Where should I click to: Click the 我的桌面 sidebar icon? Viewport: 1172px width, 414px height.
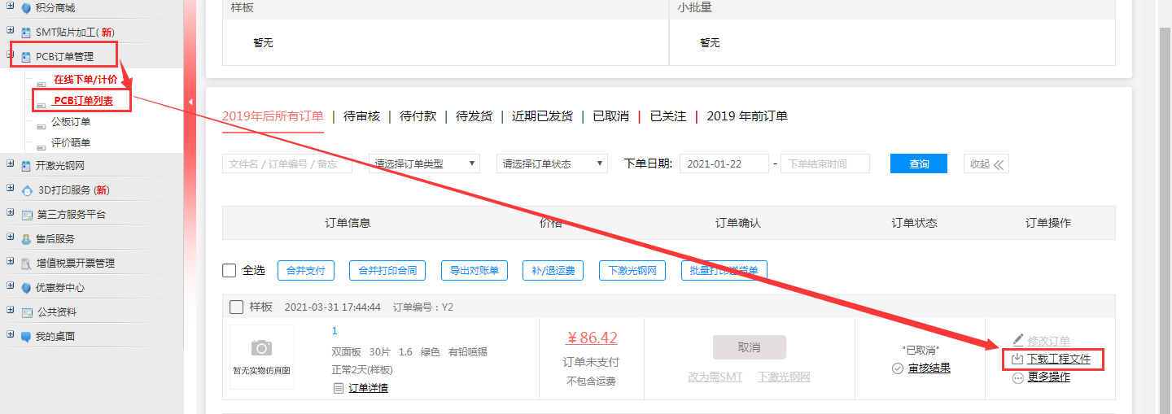point(27,337)
